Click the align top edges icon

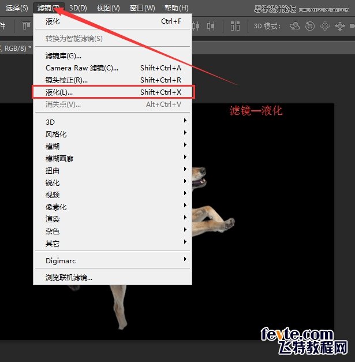26,25
